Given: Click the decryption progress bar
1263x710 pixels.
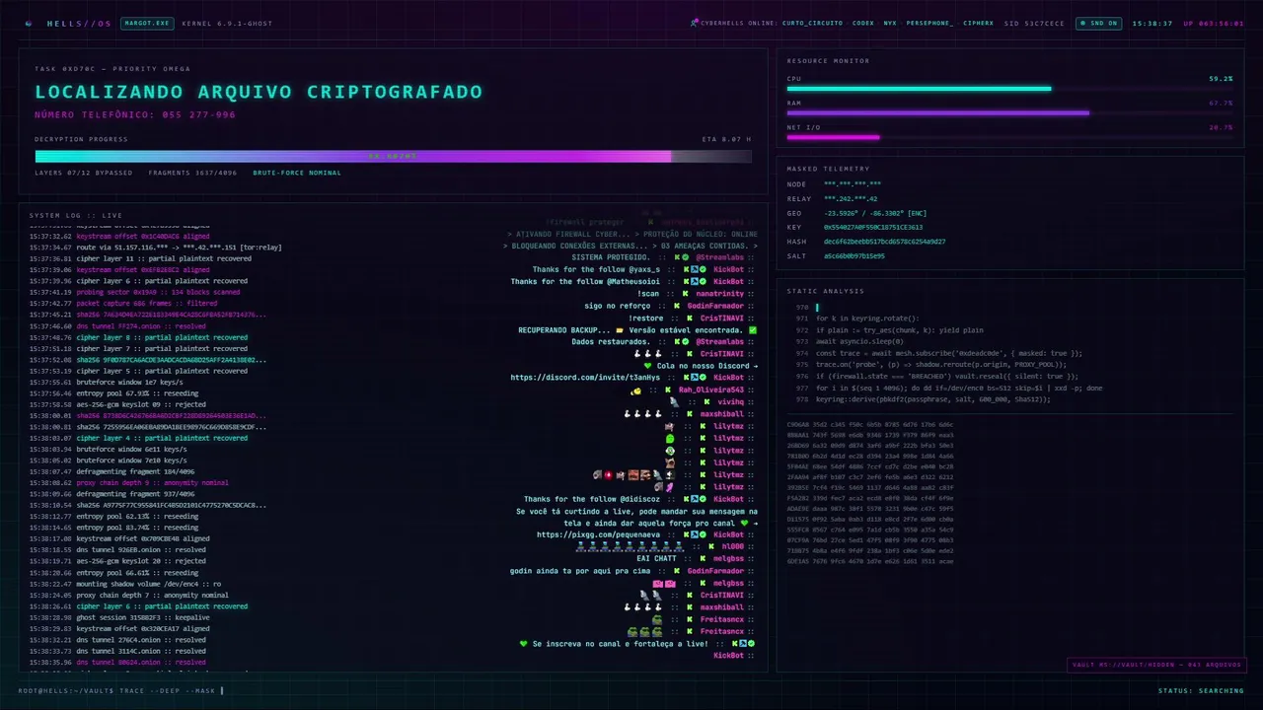Looking at the screenshot, I should [x=393, y=156].
